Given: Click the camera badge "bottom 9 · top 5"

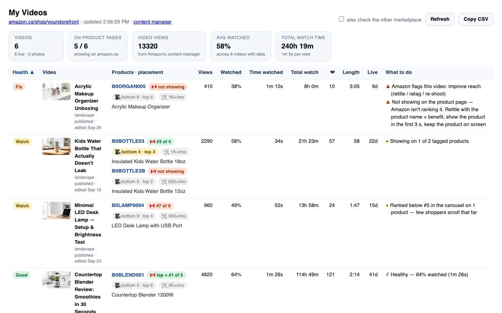Looking at the screenshot, I should (x=134, y=97).
